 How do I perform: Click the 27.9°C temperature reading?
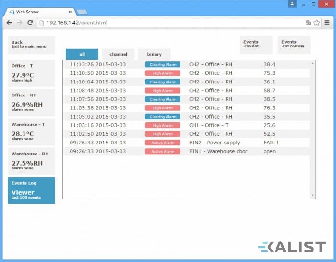coord(23,75)
